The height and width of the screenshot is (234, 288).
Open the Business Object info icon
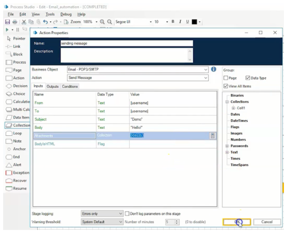pos(214,69)
